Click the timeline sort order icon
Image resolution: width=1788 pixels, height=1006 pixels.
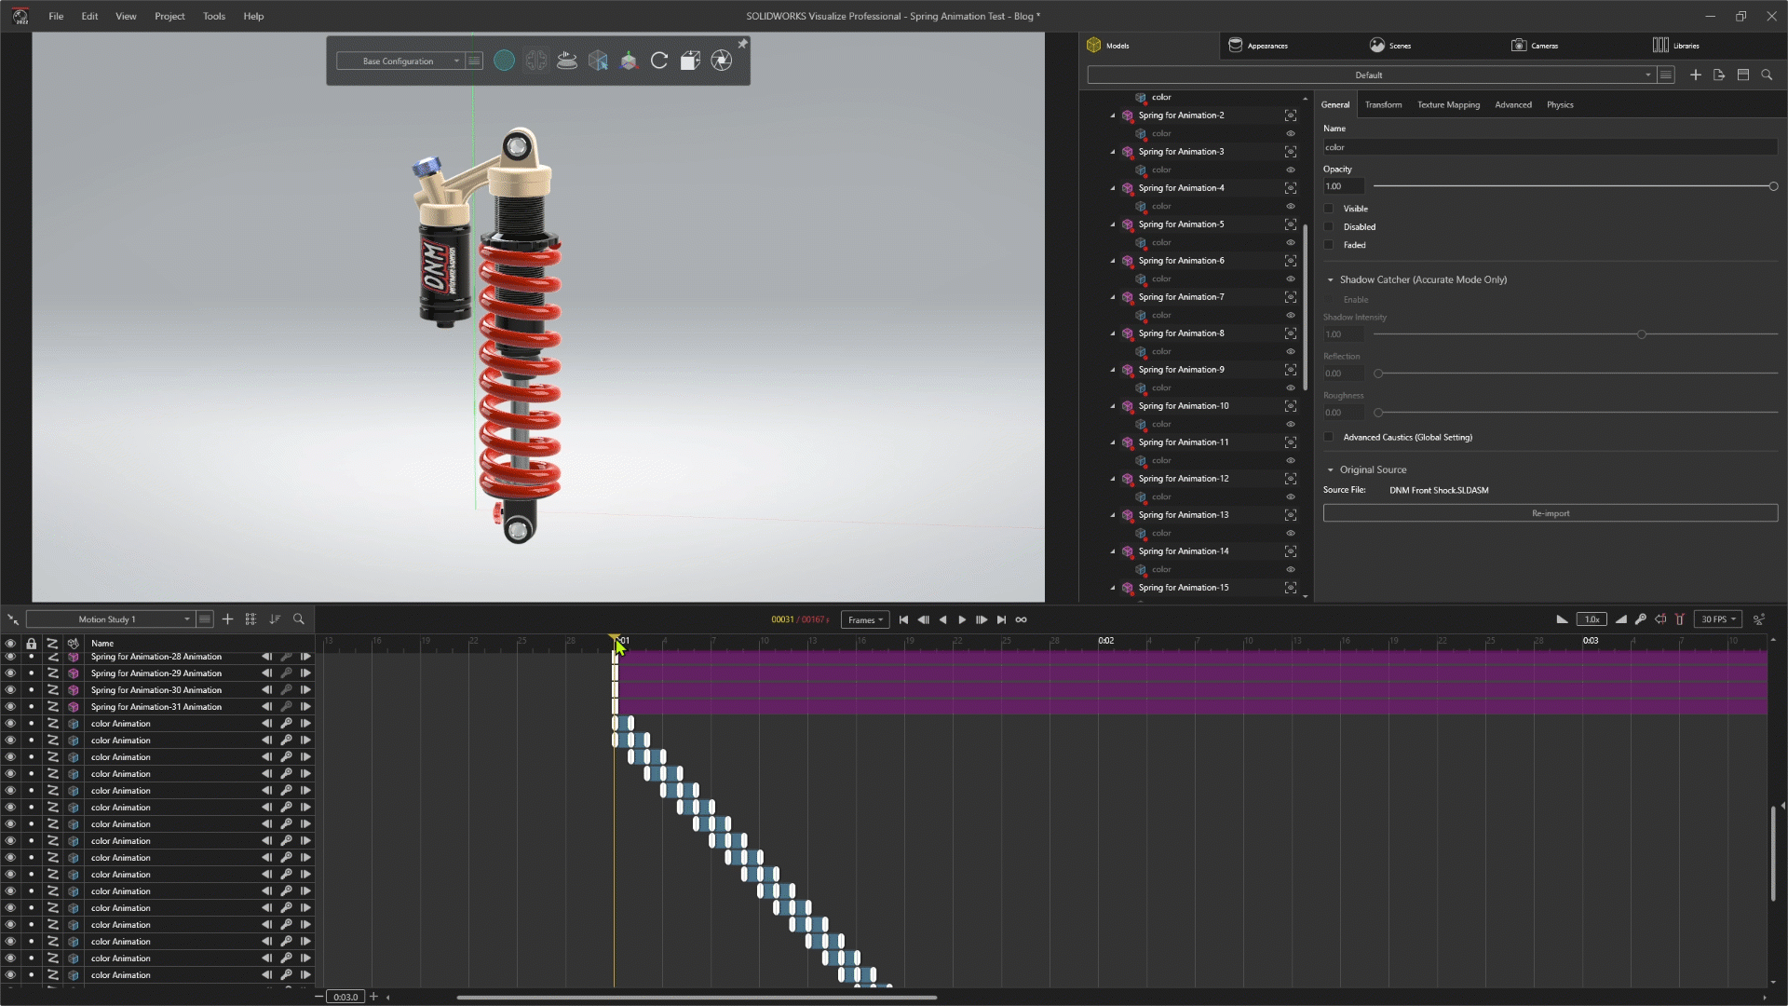pyautogui.click(x=275, y=619)
